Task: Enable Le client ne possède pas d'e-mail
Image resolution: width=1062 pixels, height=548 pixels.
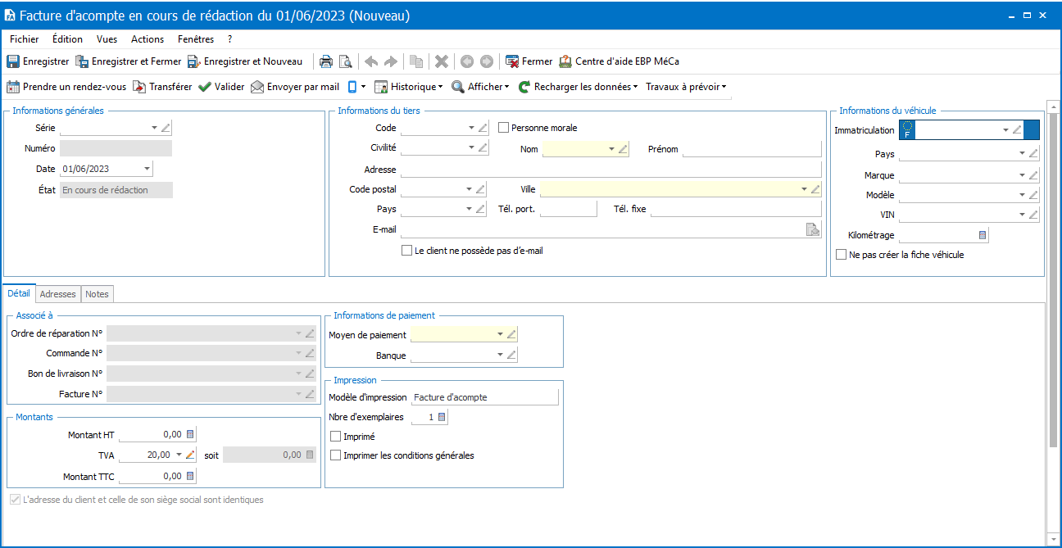Action: pos(407,251)
